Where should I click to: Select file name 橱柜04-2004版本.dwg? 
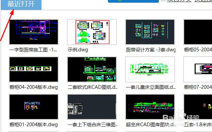click(x=34, y=87)
